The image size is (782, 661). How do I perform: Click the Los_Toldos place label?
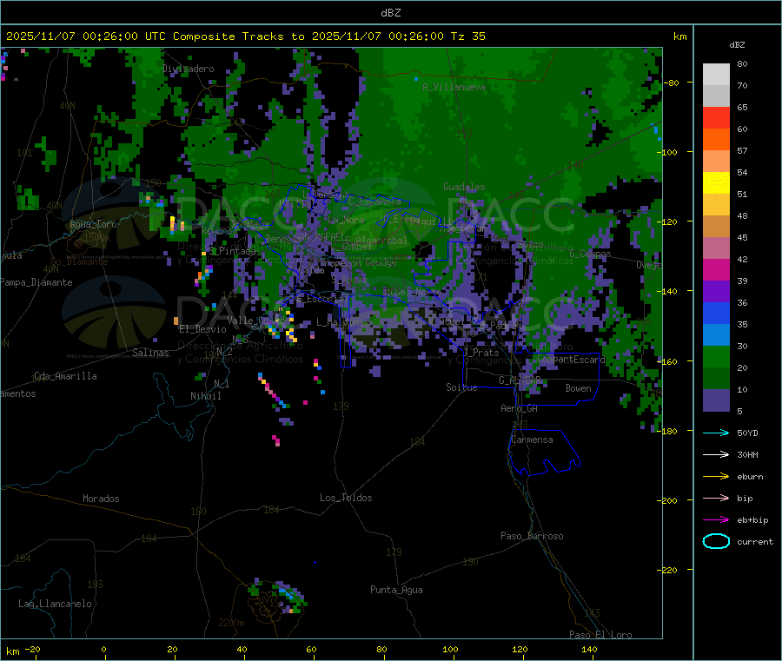(x=346, y=498)
